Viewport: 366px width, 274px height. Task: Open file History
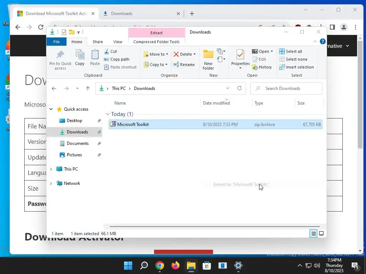tap(262, 67)
